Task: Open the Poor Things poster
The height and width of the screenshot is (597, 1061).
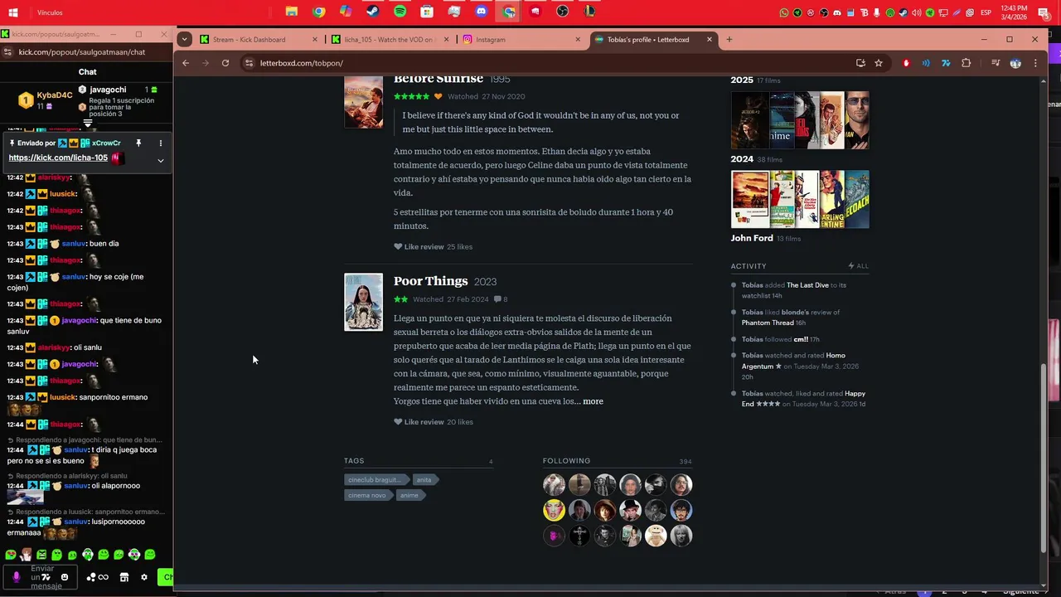Action: pyautogui.click(x=364, y=302)
